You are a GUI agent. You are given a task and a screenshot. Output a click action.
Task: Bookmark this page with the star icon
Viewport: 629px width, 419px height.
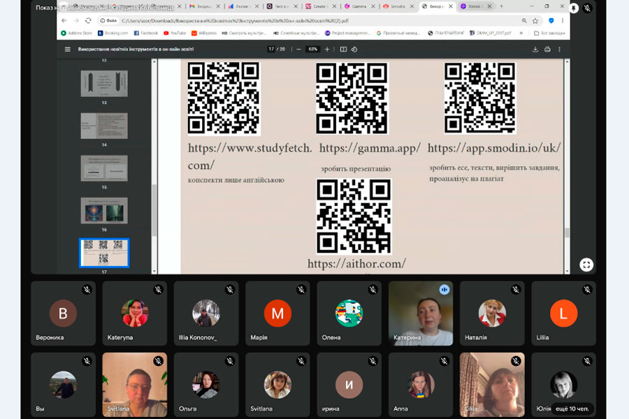(535, 20)
